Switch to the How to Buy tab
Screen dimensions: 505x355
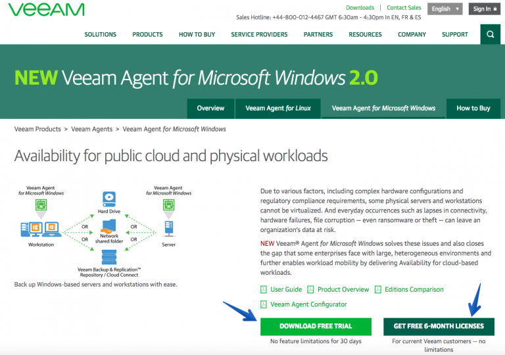(473, 108)
